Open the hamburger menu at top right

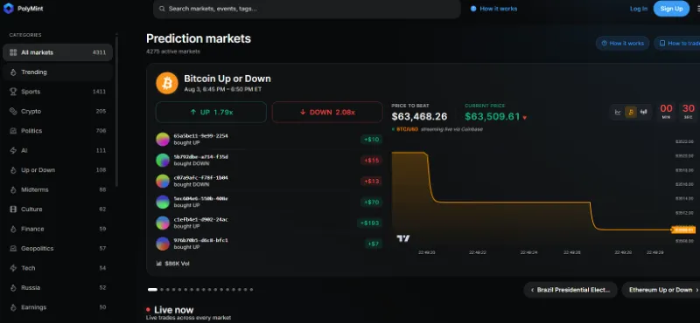pyautogui.click(x=697, y=9)
